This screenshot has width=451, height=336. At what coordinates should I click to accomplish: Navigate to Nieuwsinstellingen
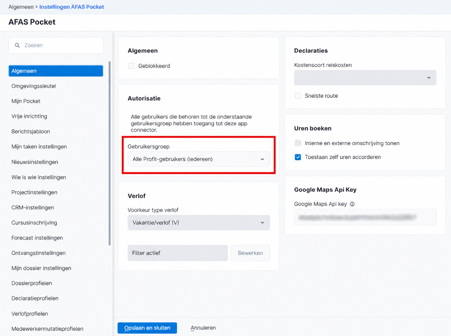35,162
